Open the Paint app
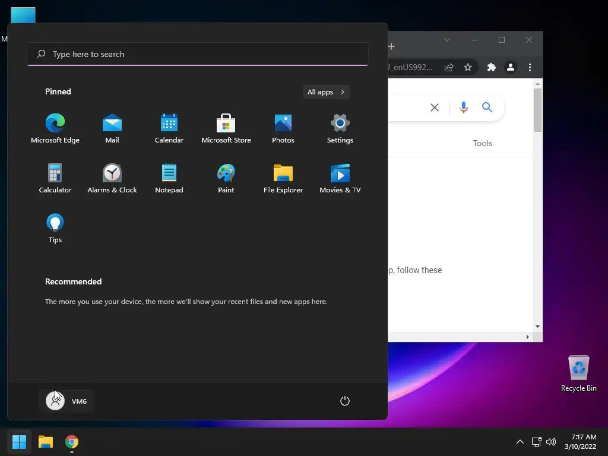The width and height of the screenshot is (608, 456). [x=226, y=178]
